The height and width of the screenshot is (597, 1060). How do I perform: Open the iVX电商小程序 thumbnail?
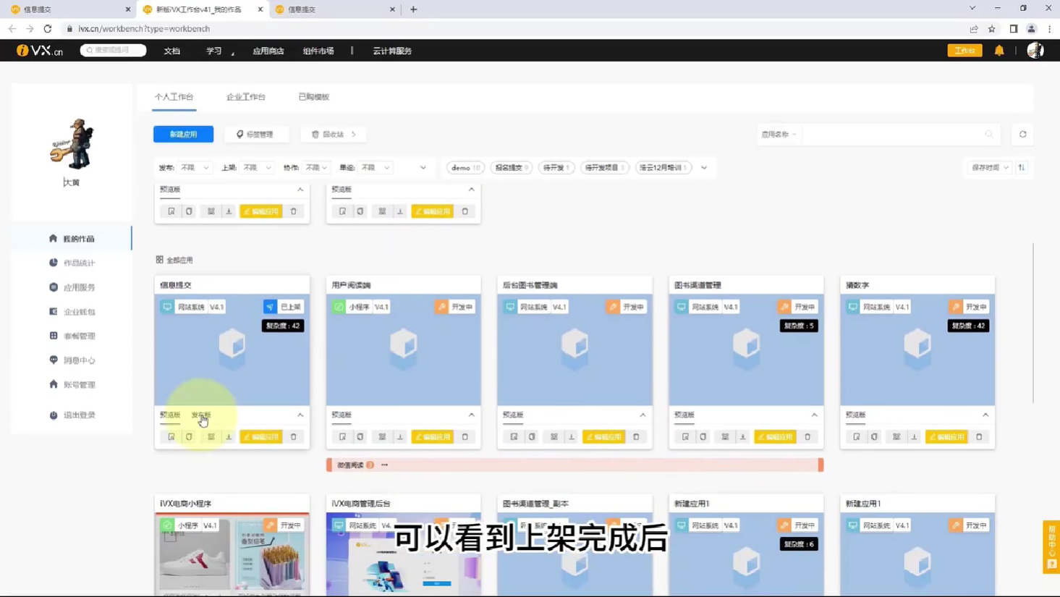click(232, 554)
